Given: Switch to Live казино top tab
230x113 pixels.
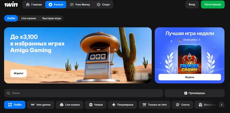Looking at the screenshot, I should (x=29, y=18).
